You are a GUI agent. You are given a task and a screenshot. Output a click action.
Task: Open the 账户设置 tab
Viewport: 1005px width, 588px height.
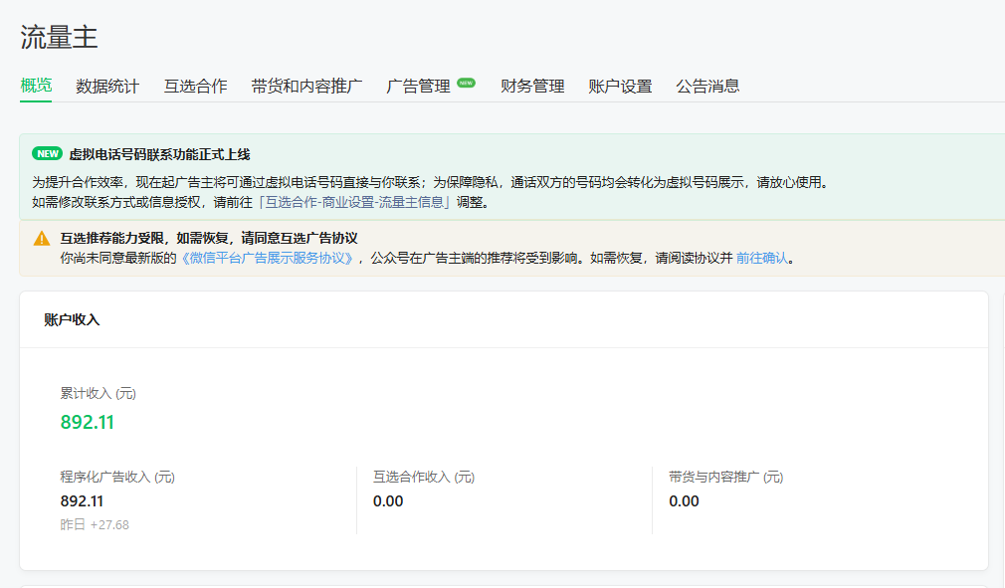[x=620, y=87]
